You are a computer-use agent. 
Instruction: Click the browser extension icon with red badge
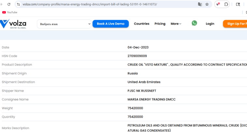pyautogui.click(x=218, y=4)
